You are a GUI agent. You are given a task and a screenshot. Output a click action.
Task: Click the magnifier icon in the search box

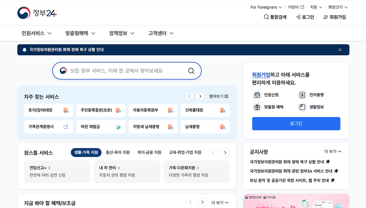191,71
